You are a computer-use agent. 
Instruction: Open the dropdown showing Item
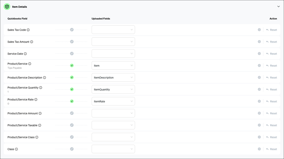[113, 65]
